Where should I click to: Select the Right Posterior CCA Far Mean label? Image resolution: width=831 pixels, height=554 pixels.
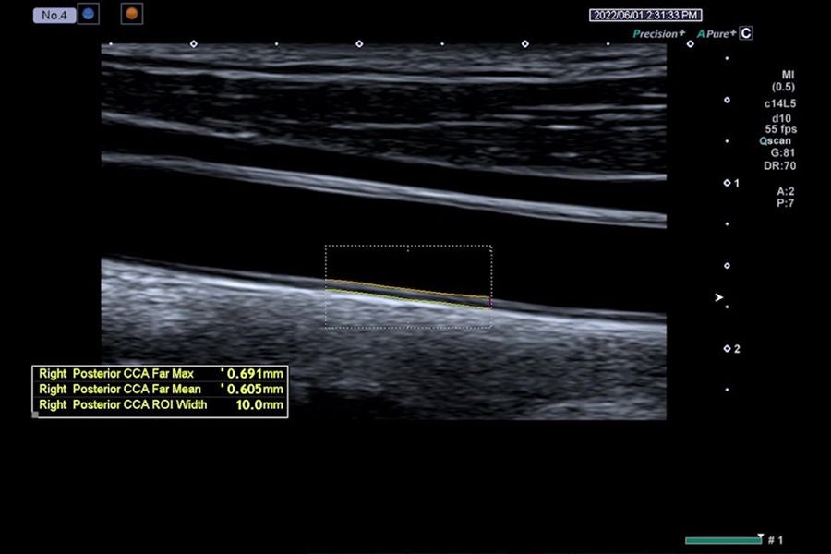pyautogui.click(x=120, y=389)
